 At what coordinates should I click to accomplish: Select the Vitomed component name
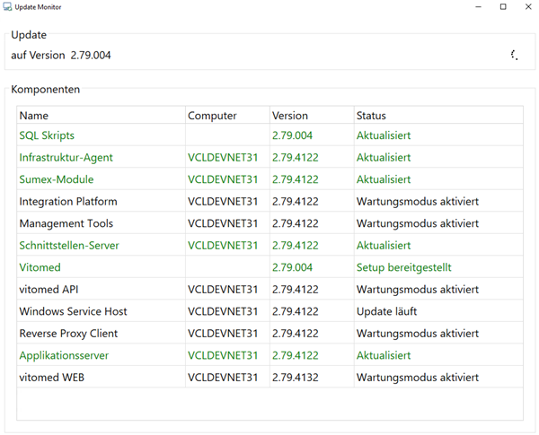tap(40, 267)
